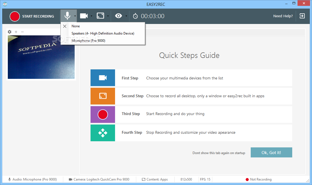Click the 812x500 resolution value

click(186, 179)
